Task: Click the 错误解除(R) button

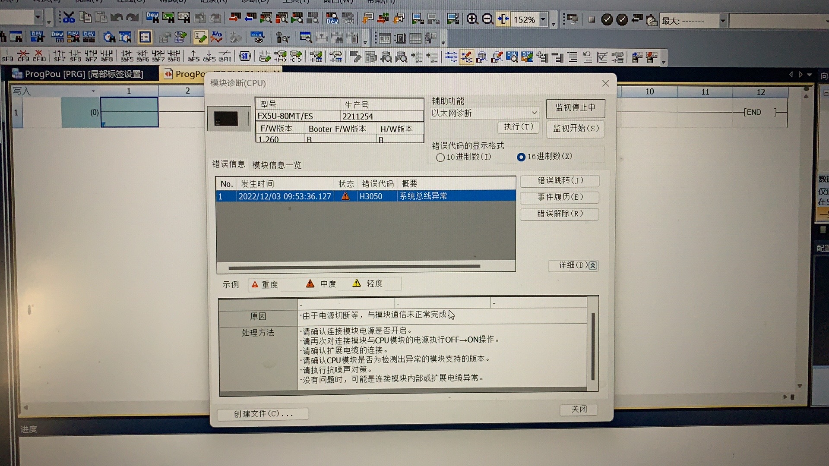Action: tap(560, 214)
